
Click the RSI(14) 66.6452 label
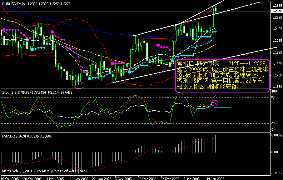60,92
